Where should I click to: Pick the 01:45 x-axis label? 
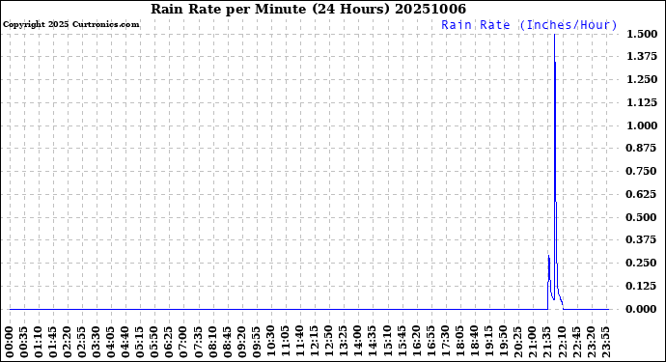(x=53, y=343)
